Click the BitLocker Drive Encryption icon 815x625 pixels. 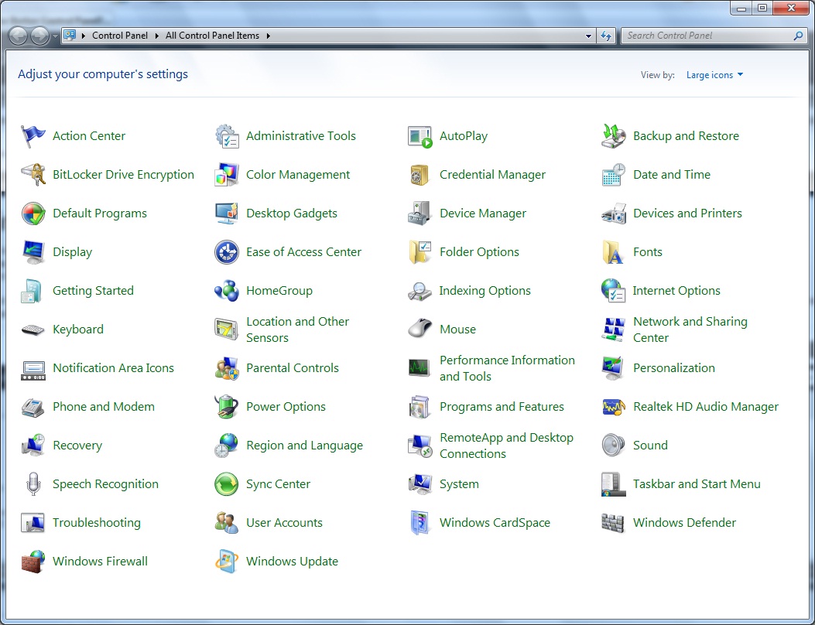click(33, 175)
